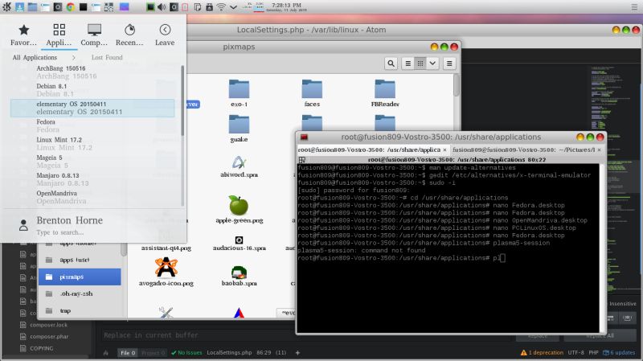Image resolution: width=643 pixels, height=361 pixels.
Task: Open the exo-1 folder
Action: click(x=239, y=93)
